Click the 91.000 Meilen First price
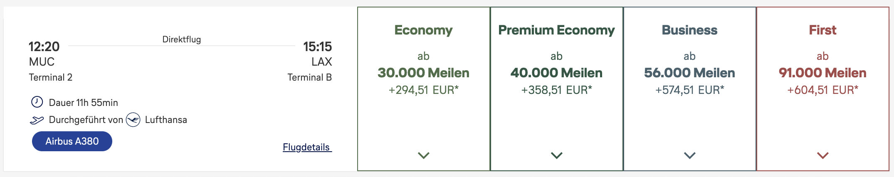 point(822,73)
